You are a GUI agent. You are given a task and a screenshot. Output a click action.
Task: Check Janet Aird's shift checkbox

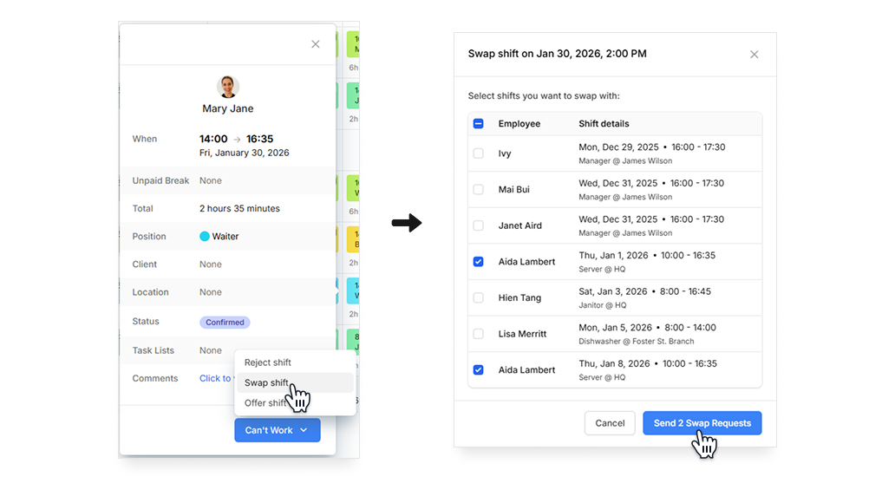click(479, 225)
